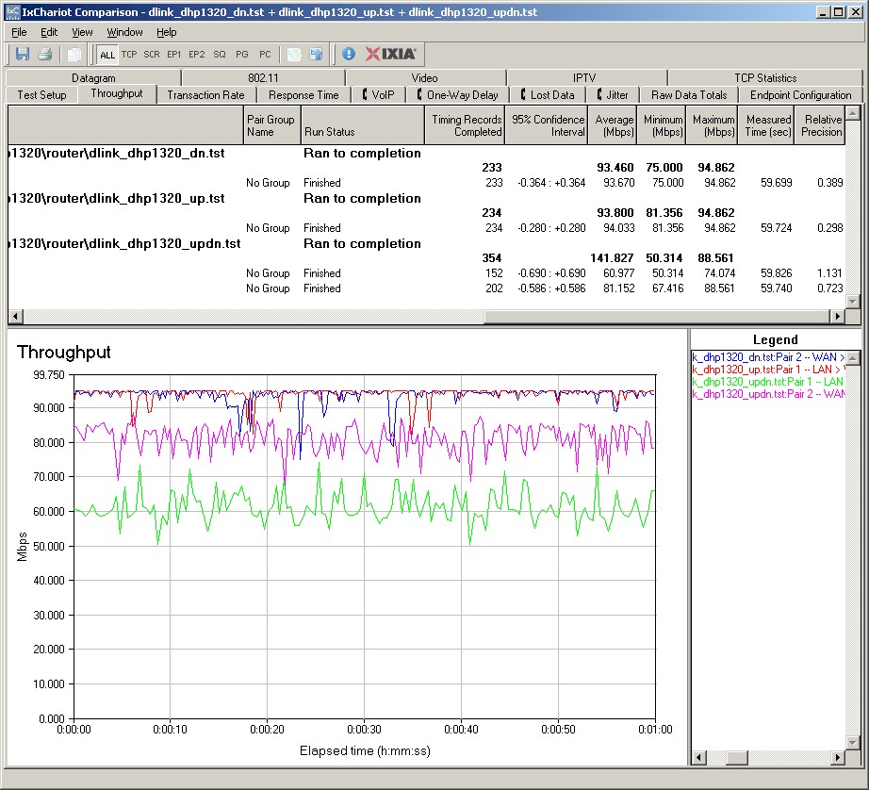Click the IxChariot title bar app icon
This screenshot has width=869, height=790.
click(12, 11)
